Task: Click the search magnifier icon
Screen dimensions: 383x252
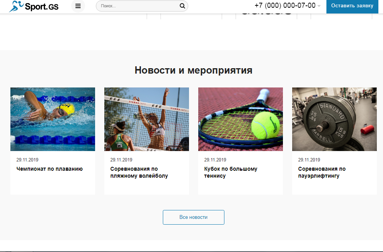Action: pyautogui.click(x=182, y=6)
